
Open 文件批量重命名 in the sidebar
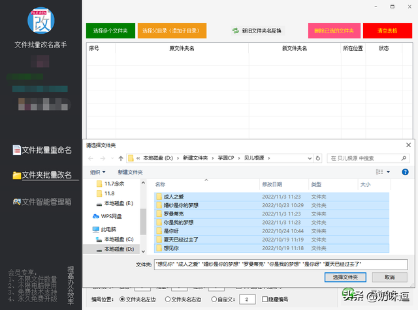click(42, 150)
